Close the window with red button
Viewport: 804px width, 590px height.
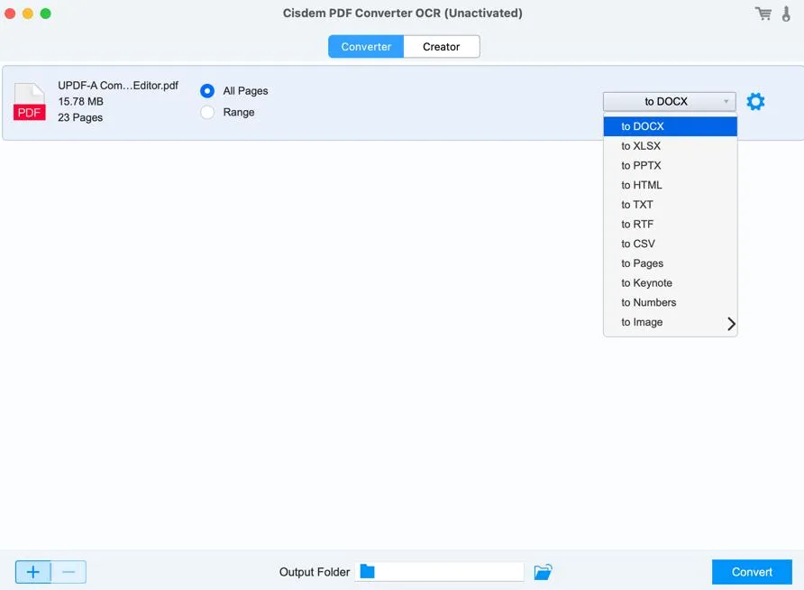pyautogui.click(x=10, y=14)
